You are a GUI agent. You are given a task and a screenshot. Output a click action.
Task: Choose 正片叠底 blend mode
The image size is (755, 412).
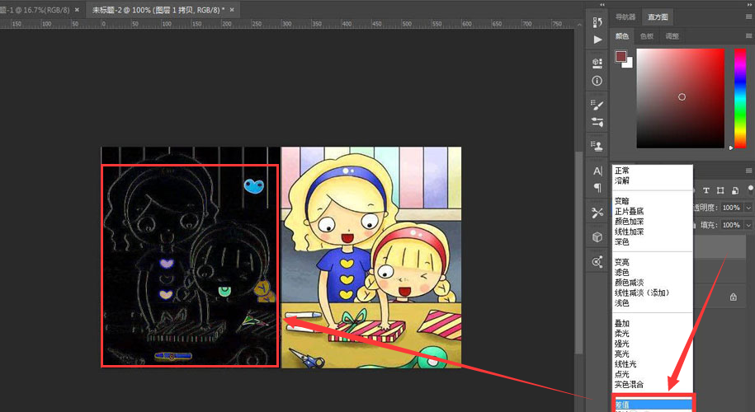(x=629, y=211)
